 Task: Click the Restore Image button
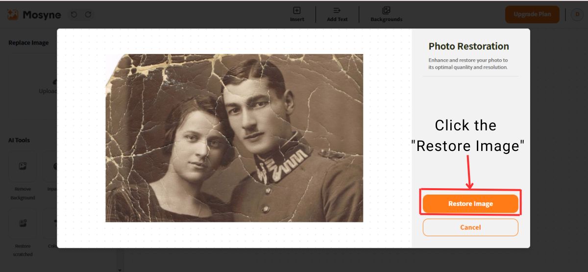pyautogui.click(x=470, y=204)
